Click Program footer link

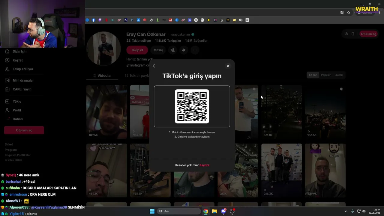[x=10, y=150]
